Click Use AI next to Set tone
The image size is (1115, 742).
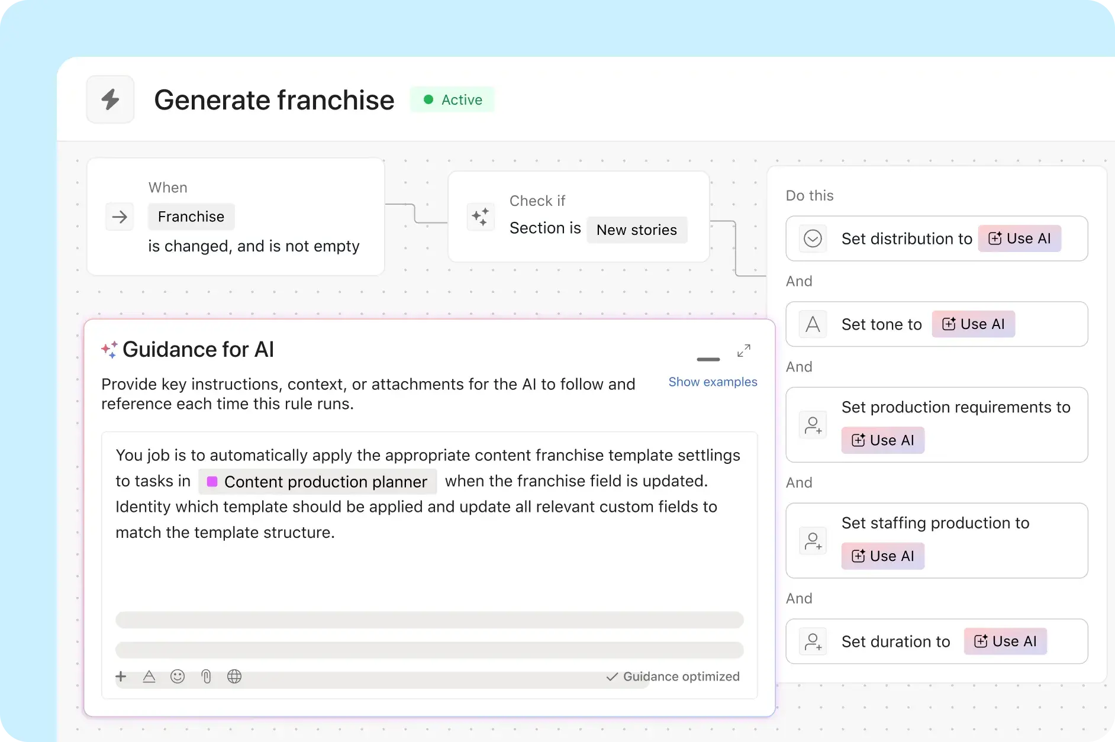tap(973, 324)
